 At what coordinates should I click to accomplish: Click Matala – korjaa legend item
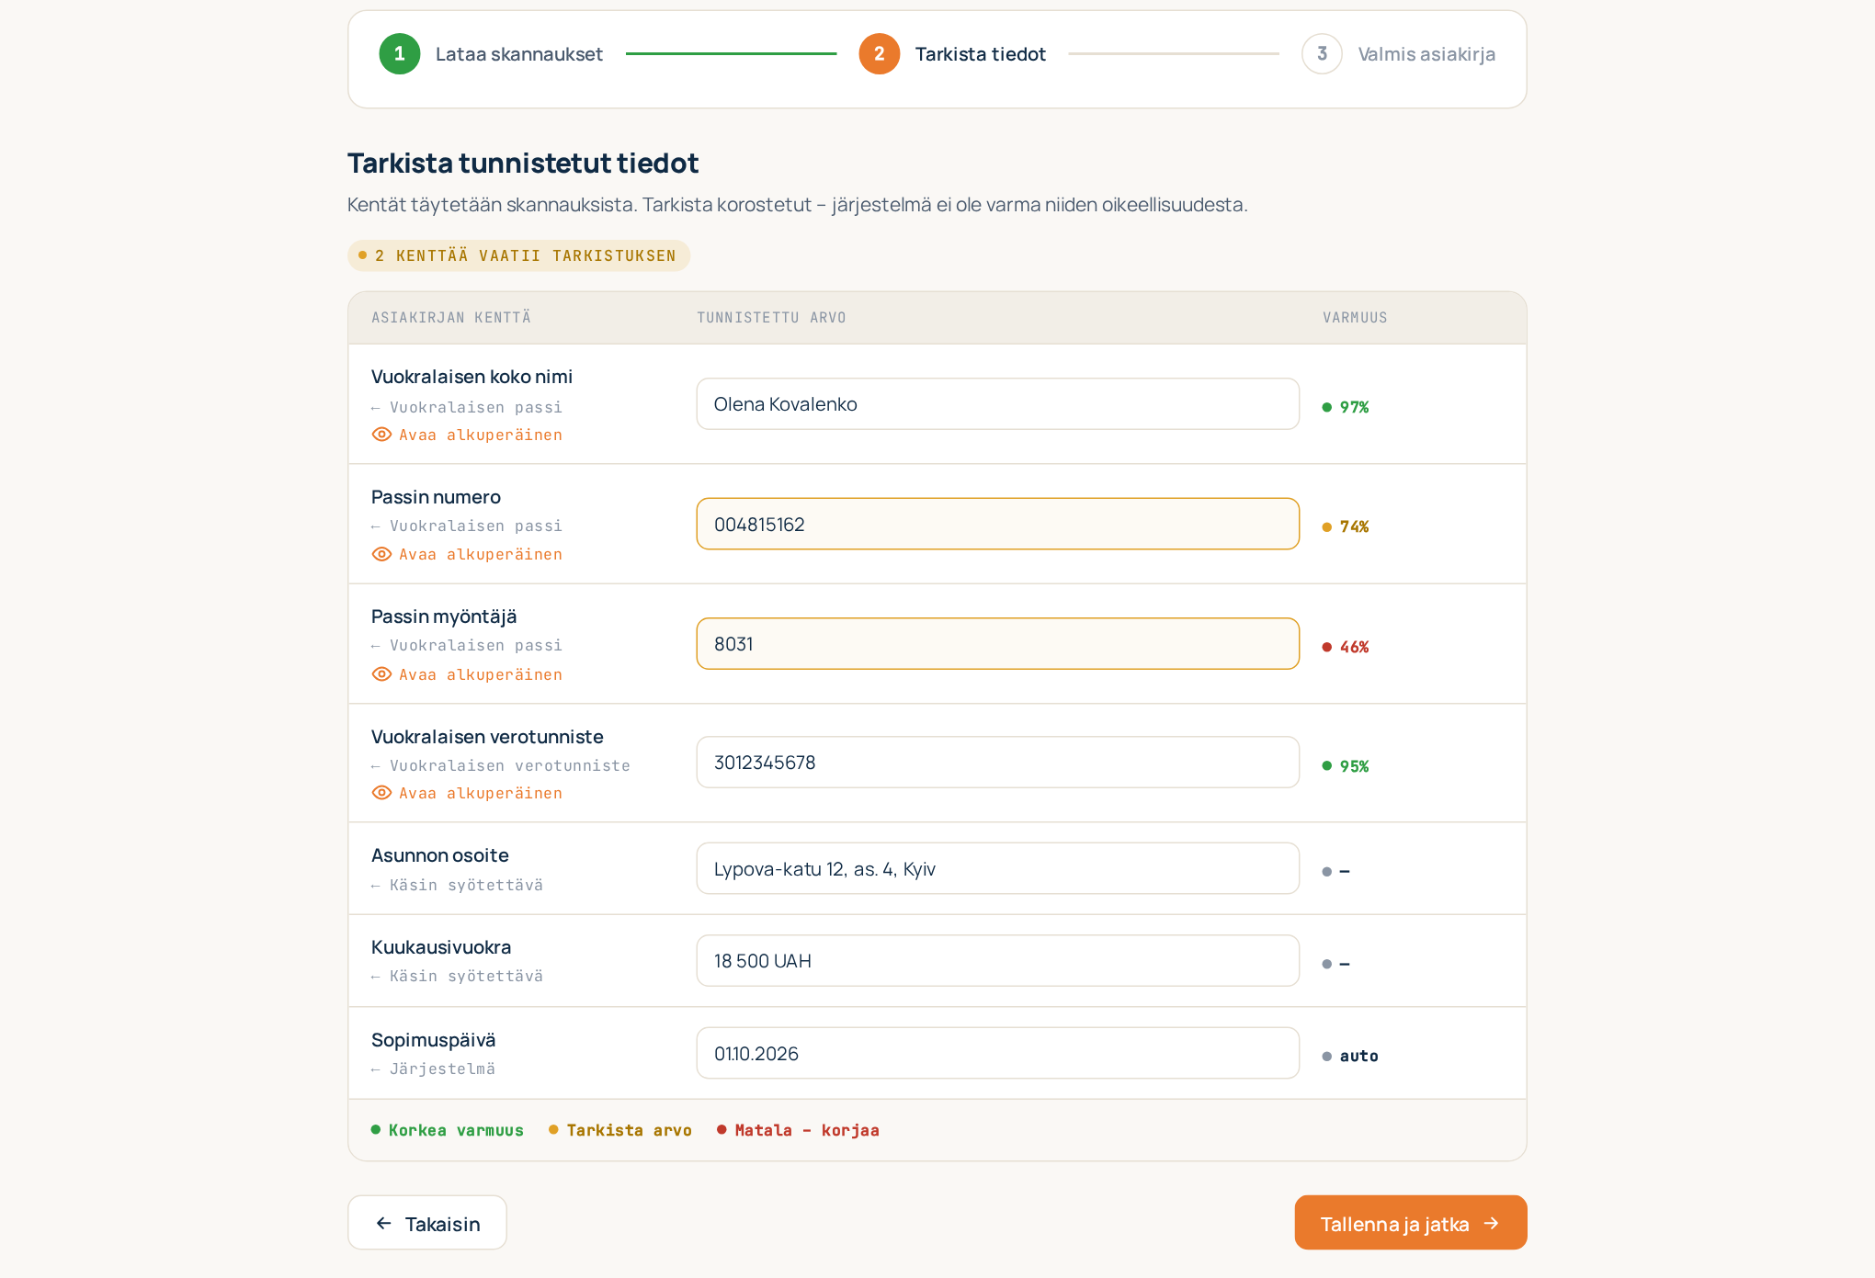(798, 1130)
